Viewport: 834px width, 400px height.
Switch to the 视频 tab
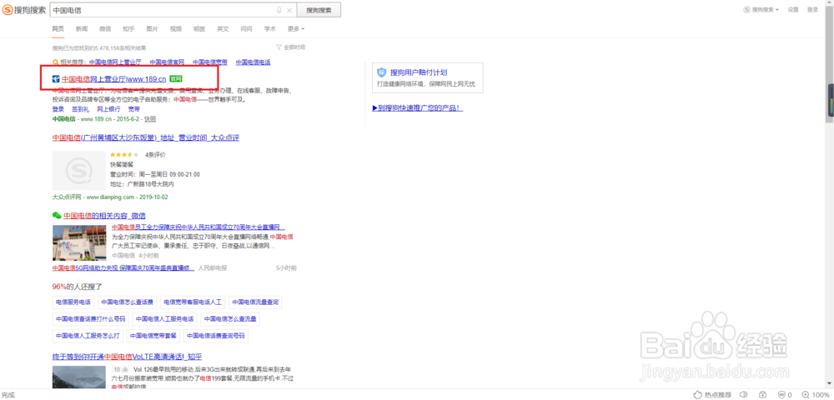pyautogui.click(x=176, y=28)
